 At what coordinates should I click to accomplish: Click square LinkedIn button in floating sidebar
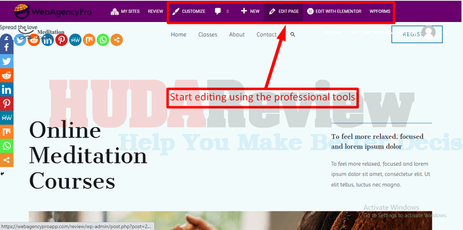(x=6, y=90)
